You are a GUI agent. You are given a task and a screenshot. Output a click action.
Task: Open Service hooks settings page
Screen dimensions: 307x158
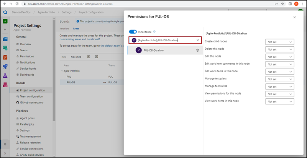click(28, 68)
